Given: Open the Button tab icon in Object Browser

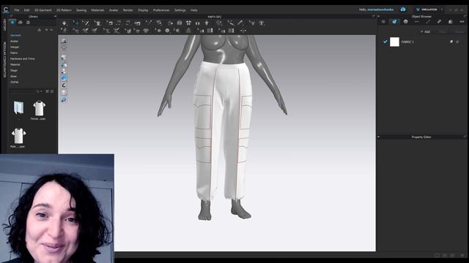Looking at the screenshot, I should point(405,21).
